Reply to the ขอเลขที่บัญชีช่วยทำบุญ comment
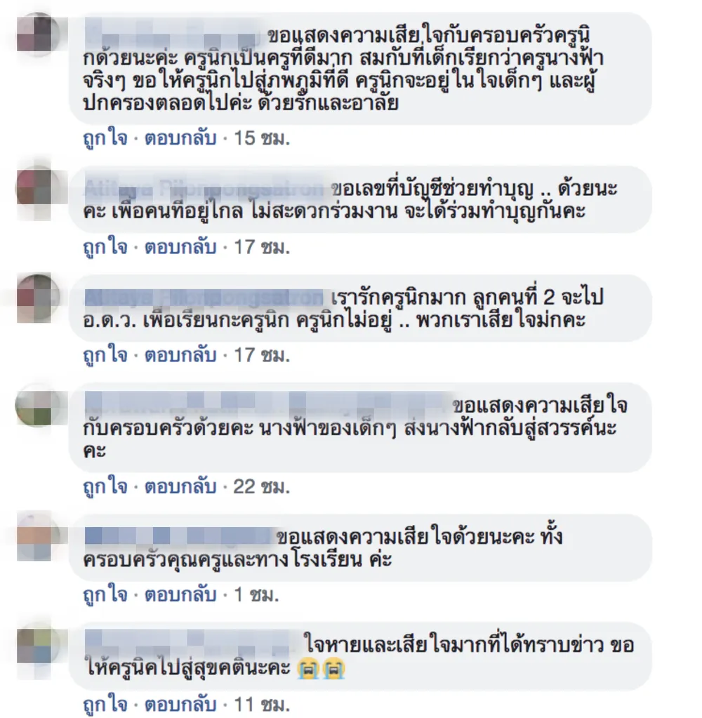 pos(180,247)
